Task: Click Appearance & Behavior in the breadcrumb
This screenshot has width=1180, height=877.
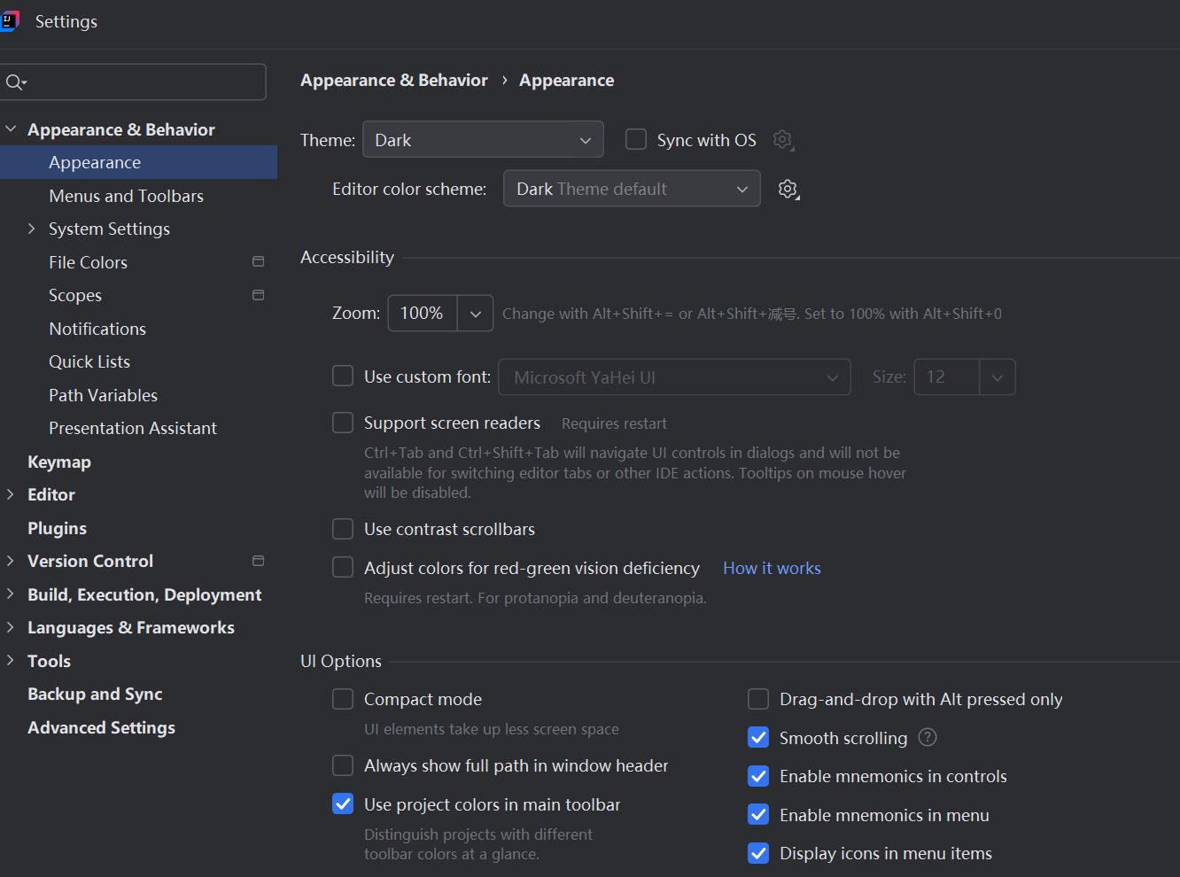Action: point(394,80)
